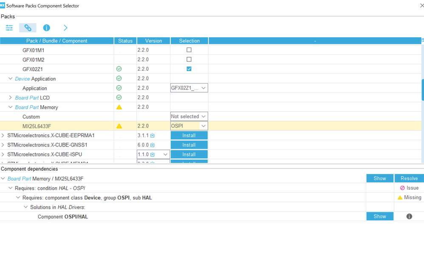The height and width of the screenshot is (255, 424).
Task: Open the Application GFX02Z1 selection dropdown
Action: point(189,88)
